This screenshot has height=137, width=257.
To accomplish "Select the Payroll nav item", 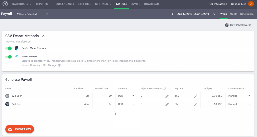I will [121, 4].
